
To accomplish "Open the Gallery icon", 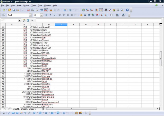I will click(x=114, y=10).
